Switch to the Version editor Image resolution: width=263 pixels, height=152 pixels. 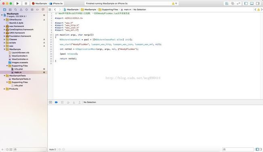(238, 3)
